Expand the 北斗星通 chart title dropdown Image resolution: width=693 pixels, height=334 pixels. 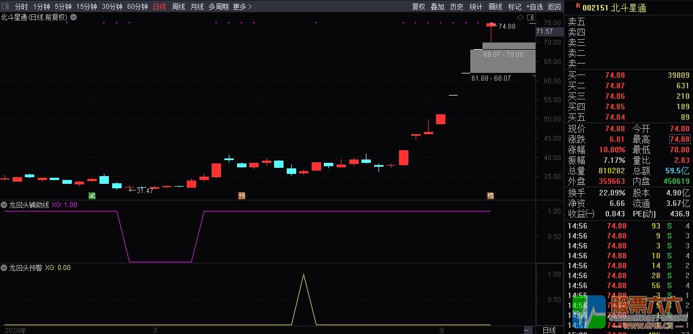point(73,17)
